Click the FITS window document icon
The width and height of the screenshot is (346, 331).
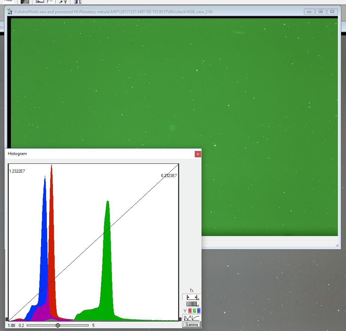click(10, 12)
